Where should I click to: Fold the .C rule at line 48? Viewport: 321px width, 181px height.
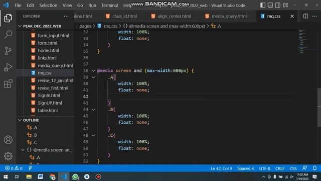(x=93, y=135)
